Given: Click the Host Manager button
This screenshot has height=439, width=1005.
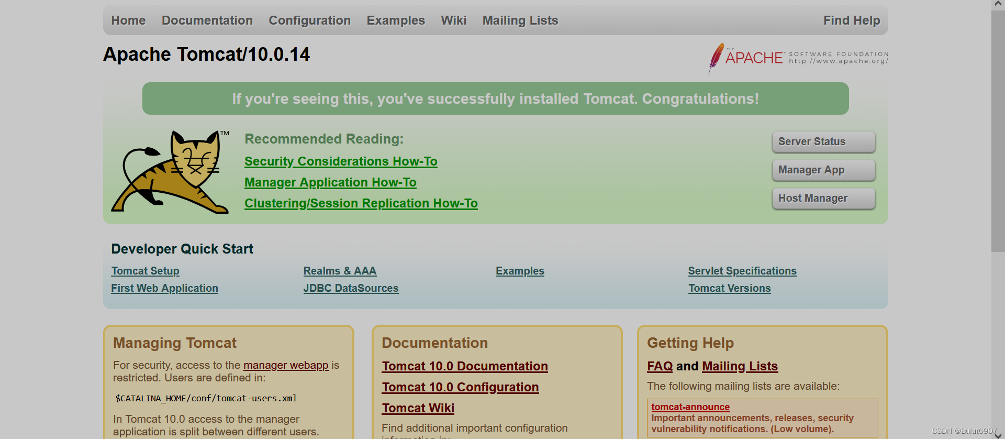Looking at the screenshot, I should pyautogui.click(x=824, y=198).
